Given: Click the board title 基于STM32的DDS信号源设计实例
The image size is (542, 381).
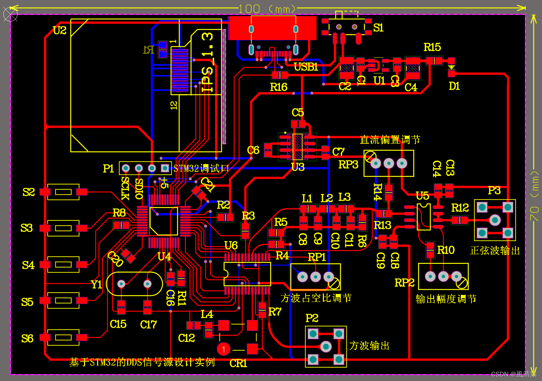Looking at the screenshot, I should pyautogui.click(x=142, y=362).
